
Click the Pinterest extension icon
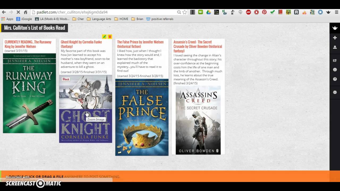pos(264,12)
